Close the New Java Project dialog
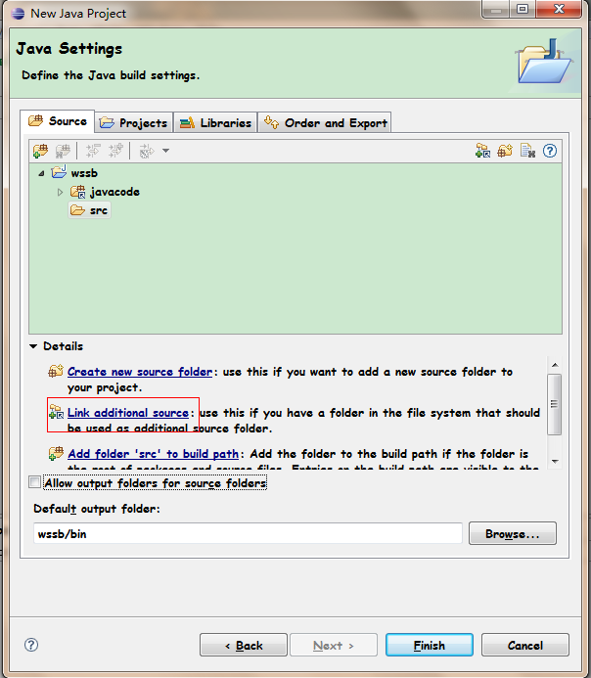This screenshot has height=678, width=591. tap(559, 9)
